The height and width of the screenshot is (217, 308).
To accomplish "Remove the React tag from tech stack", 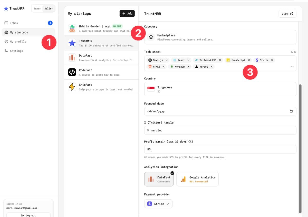I will [x=188, y=60].
